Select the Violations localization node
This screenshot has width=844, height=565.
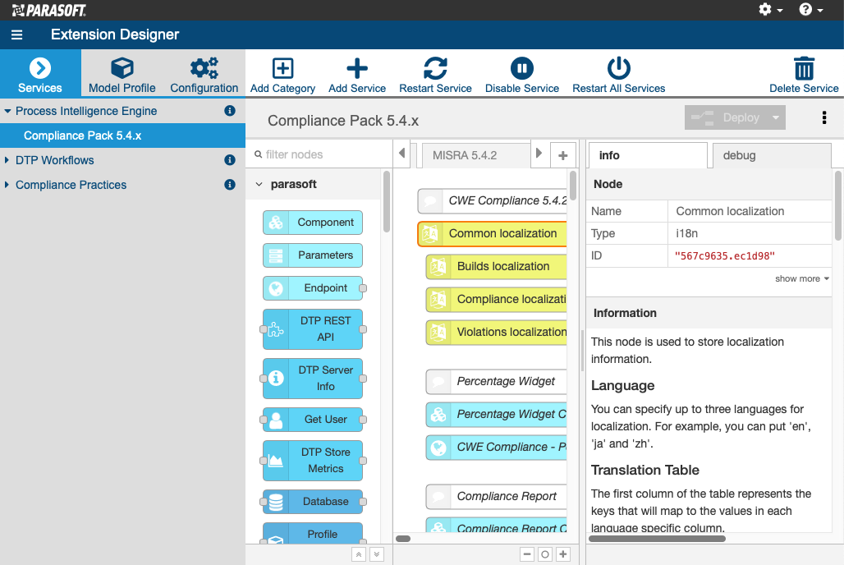[x=497, y=333]
